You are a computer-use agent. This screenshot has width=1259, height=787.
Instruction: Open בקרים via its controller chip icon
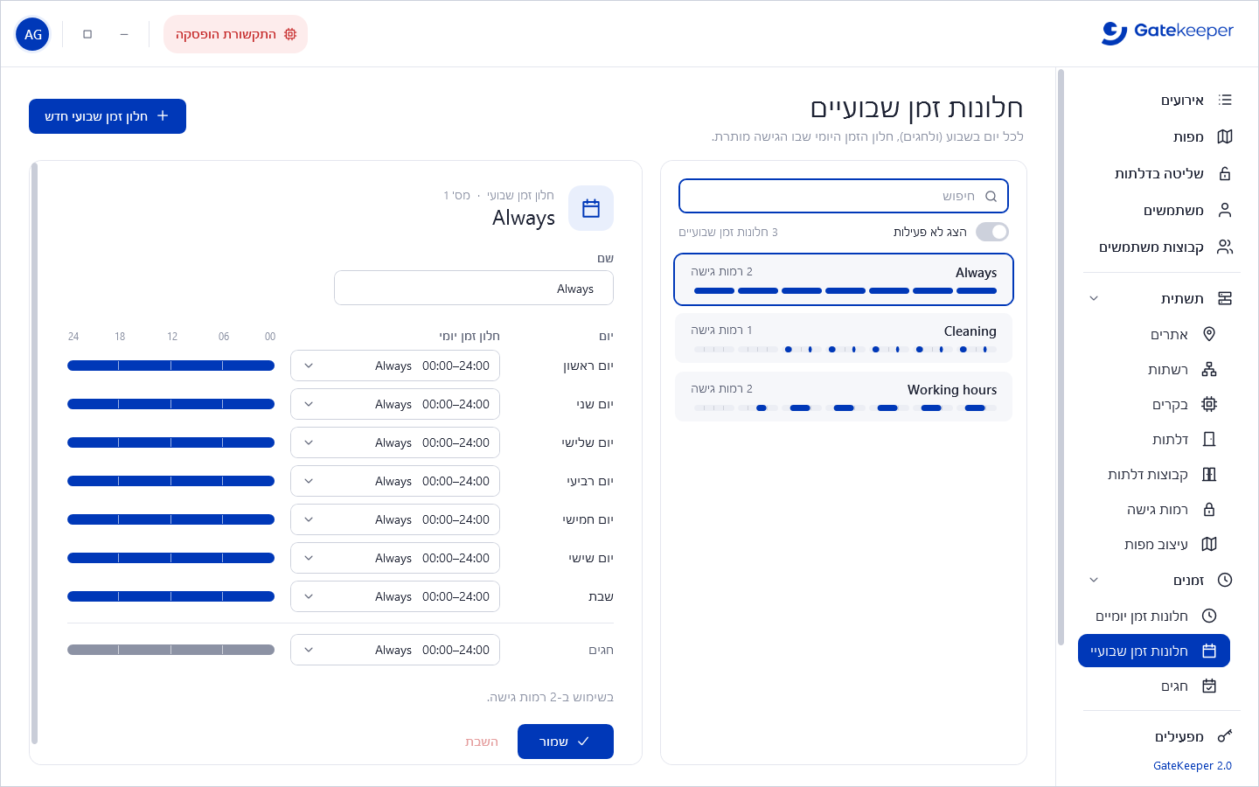pos(1209,404)
